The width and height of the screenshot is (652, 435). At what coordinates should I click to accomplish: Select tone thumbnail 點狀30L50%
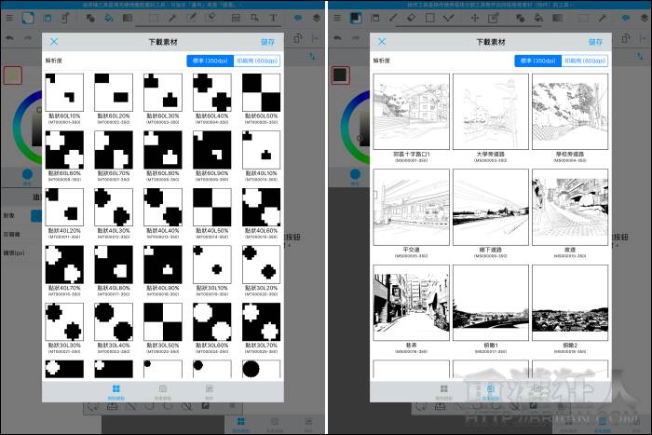(163, 322)
